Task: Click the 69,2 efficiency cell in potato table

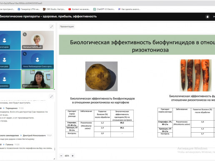Action: click(x=122, y=124)
